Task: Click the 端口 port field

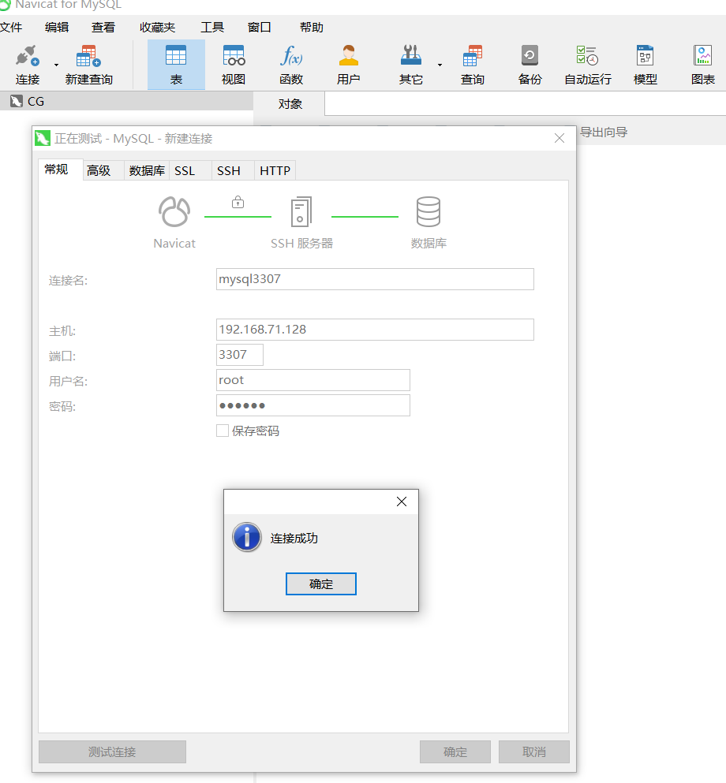Action: 240,355
